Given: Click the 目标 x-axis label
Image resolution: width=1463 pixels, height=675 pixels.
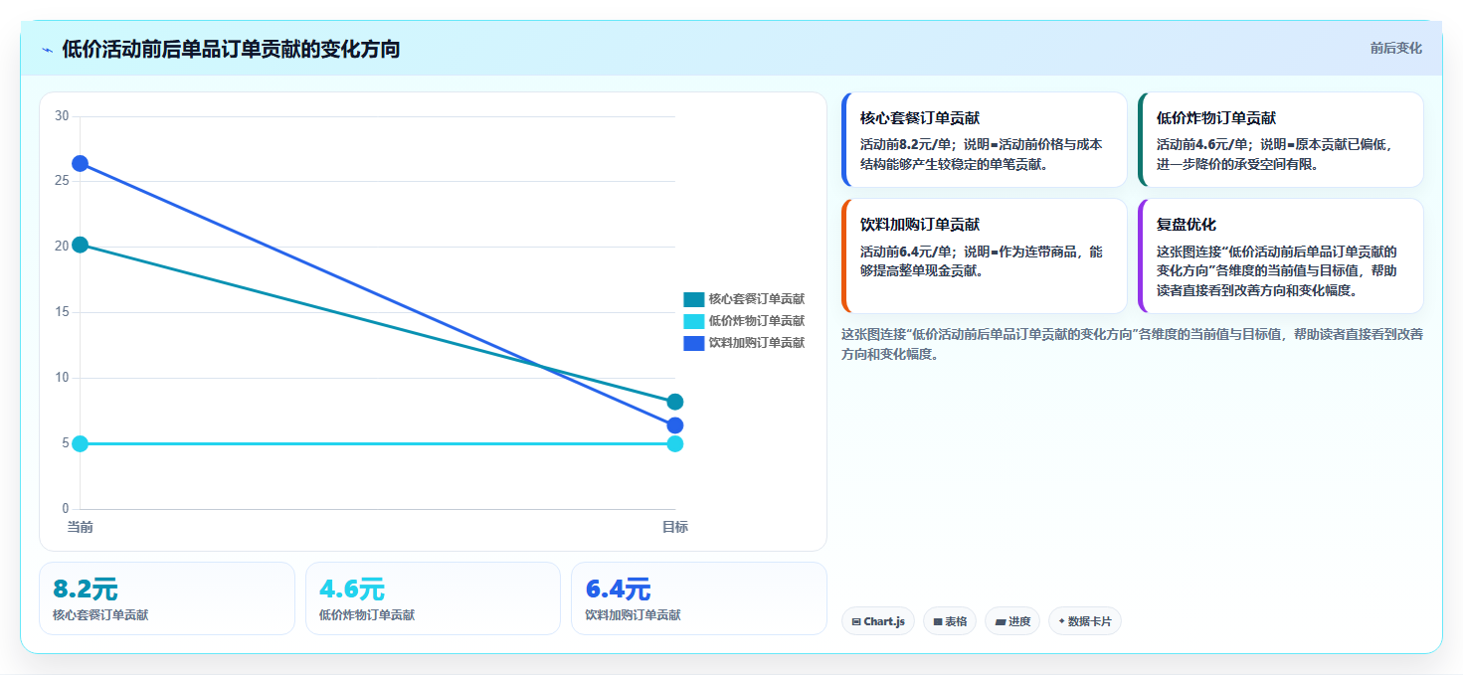Looking at the screenshot, I should pyautogui.click(x=675, y=527).
